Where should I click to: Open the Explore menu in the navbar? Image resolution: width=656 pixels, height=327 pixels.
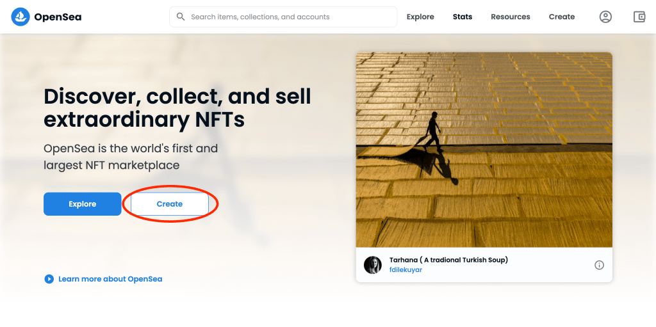click(x=420, y=17)
